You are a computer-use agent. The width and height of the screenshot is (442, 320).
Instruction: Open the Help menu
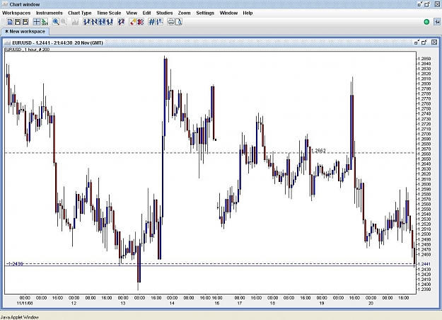pyautogui.click(x=248, y=13)
